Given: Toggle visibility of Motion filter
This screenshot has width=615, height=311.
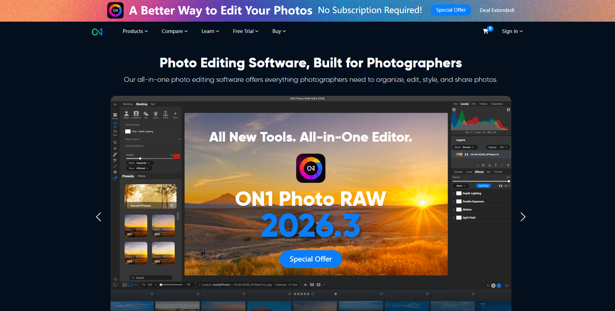Looking at the screenshot, I should tap(454, 210).
